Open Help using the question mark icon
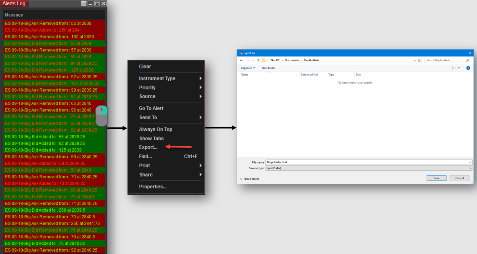The height and width of the screenshot is (254, 477). (468, 68)
